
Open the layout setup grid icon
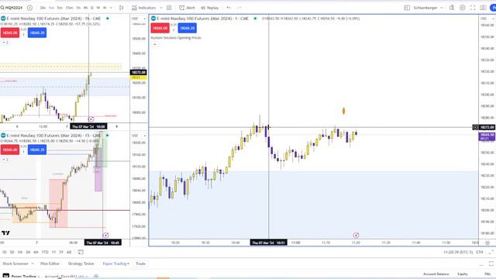click(x=407, y=8)
